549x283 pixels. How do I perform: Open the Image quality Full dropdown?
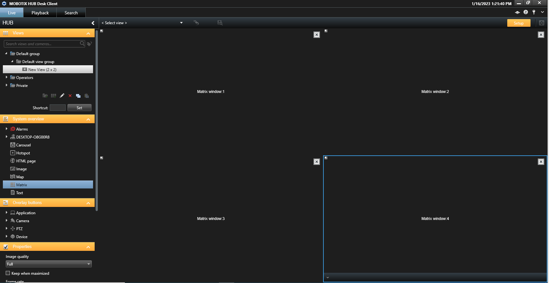(49, 264)
